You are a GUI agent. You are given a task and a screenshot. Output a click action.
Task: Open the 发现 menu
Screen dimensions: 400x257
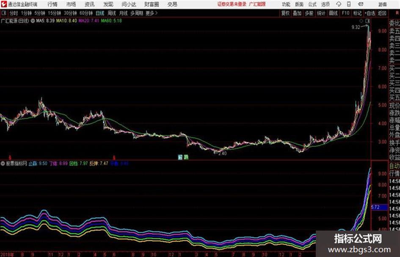pyautogui.click(x=108, y=4)
